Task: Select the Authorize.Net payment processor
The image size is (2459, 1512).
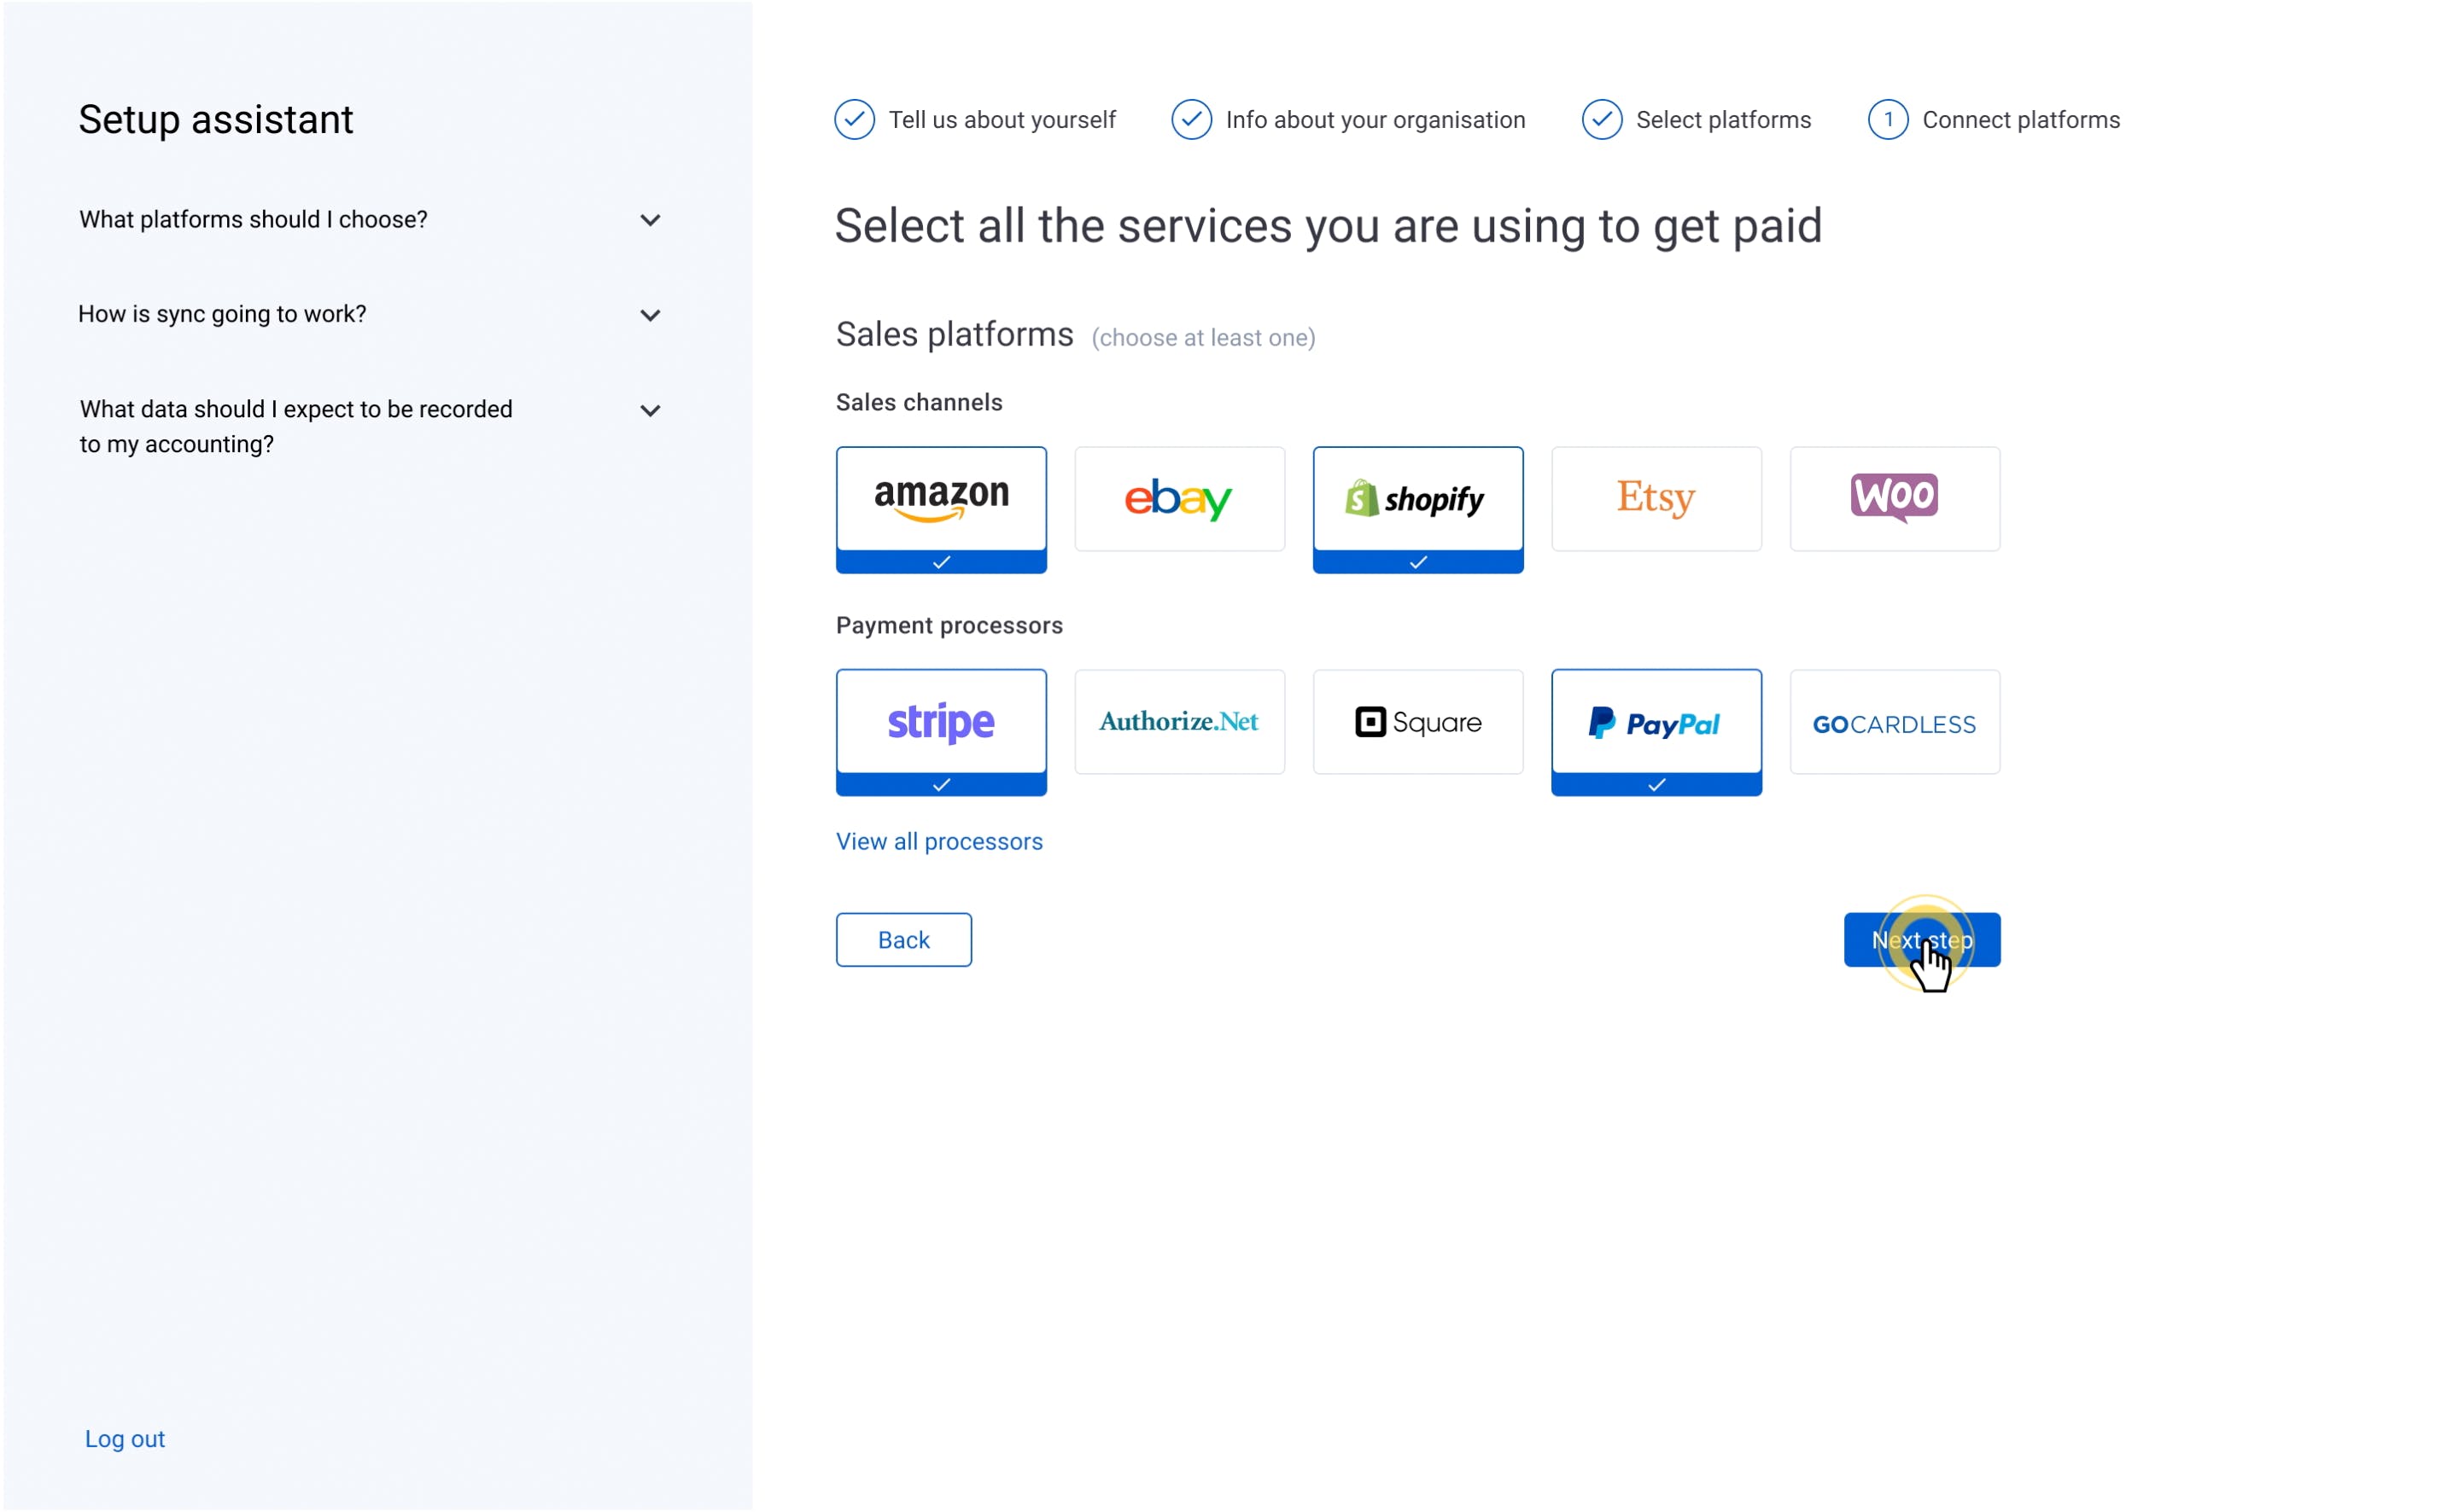Action: pyautogui.click(x=1178, y=721)
